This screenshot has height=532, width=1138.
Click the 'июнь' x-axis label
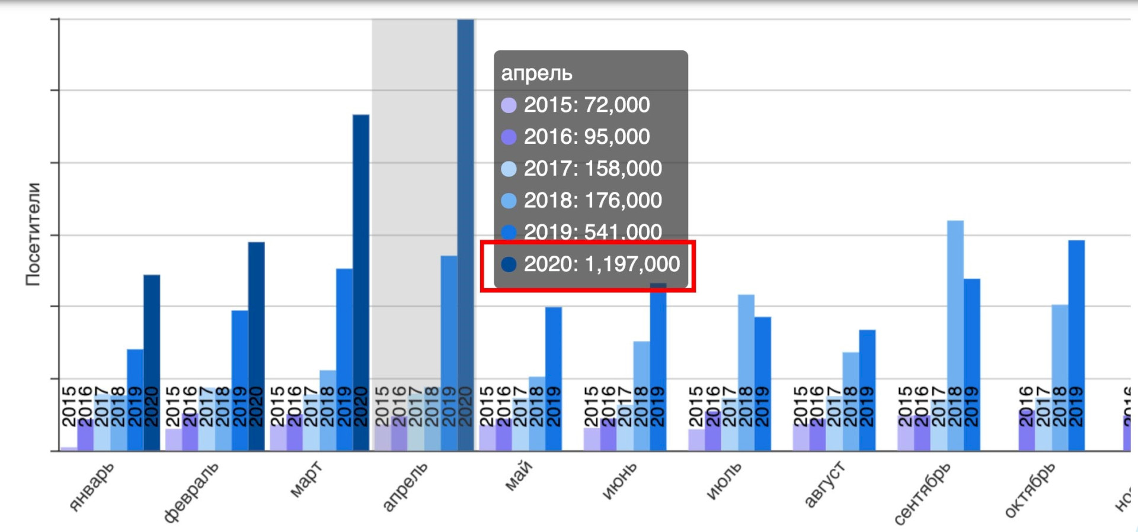pyautogui.click(x=619, y=481)
